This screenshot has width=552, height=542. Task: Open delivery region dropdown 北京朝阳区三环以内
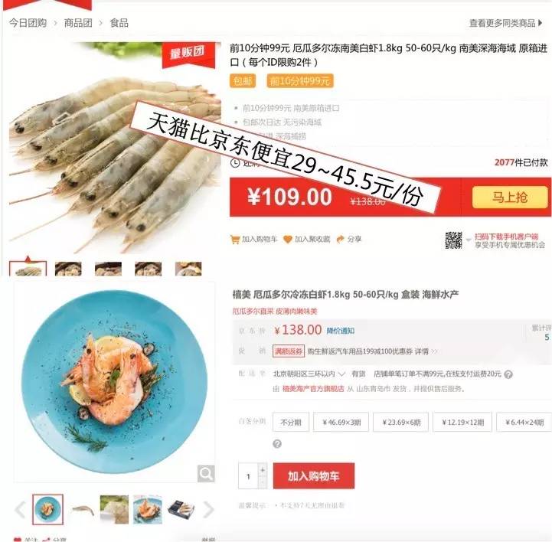tap(309, 374)
